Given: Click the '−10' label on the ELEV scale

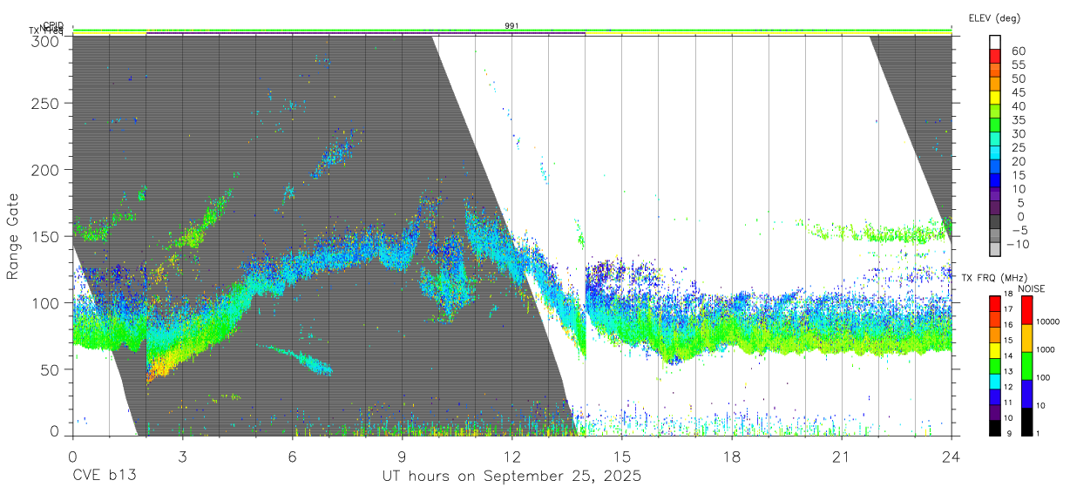Looking at the screenshot, I should click(1018, 244).
